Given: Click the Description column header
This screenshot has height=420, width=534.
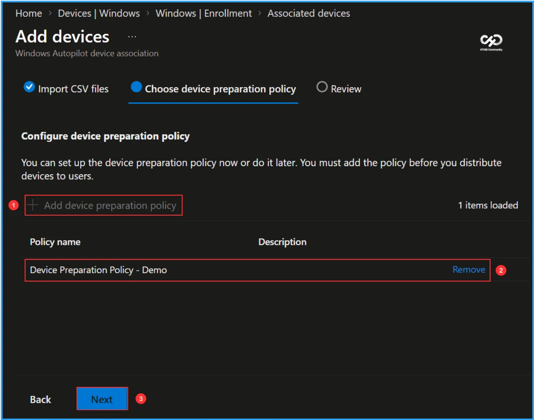Looking at the screenshot, I should point(282,242).
